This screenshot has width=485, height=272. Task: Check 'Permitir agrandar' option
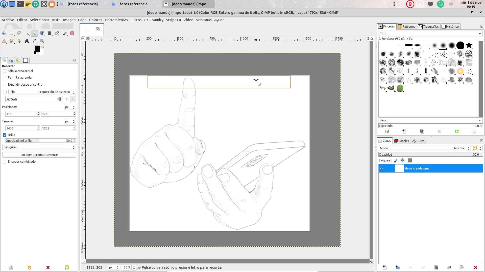pos(5,78)
